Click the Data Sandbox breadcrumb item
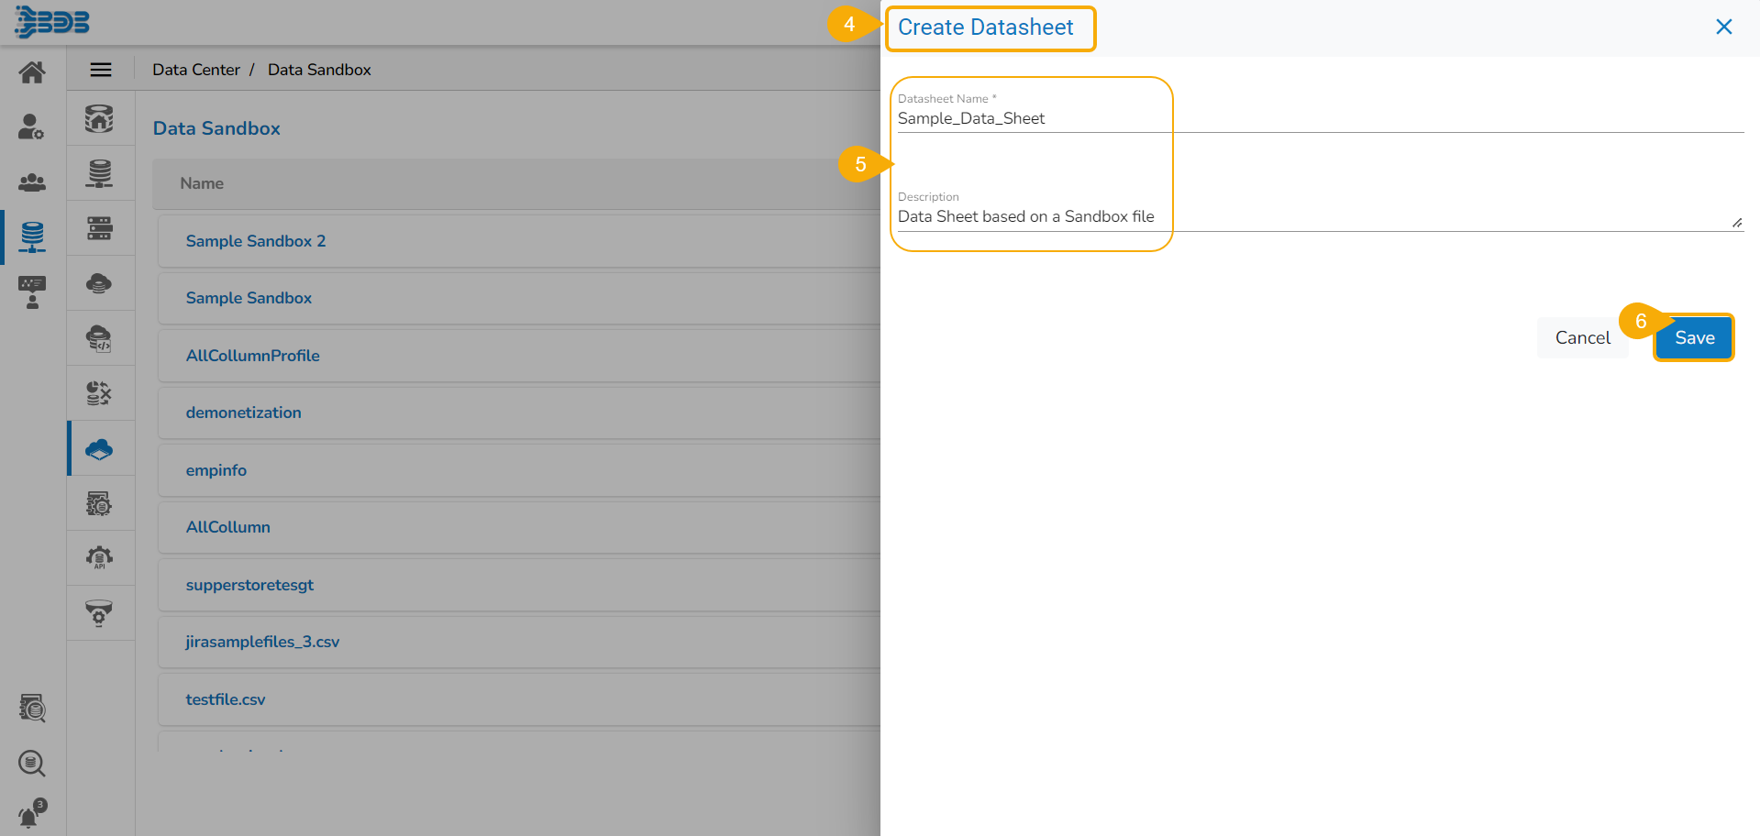The image size is (1760, 836). pyautogui.click(x=319, y=70)
